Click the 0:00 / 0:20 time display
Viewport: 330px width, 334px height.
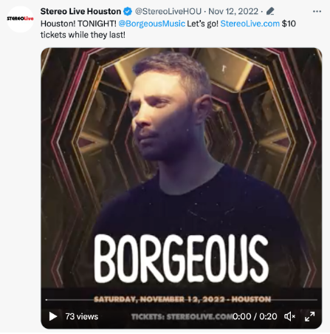(255, 316)
